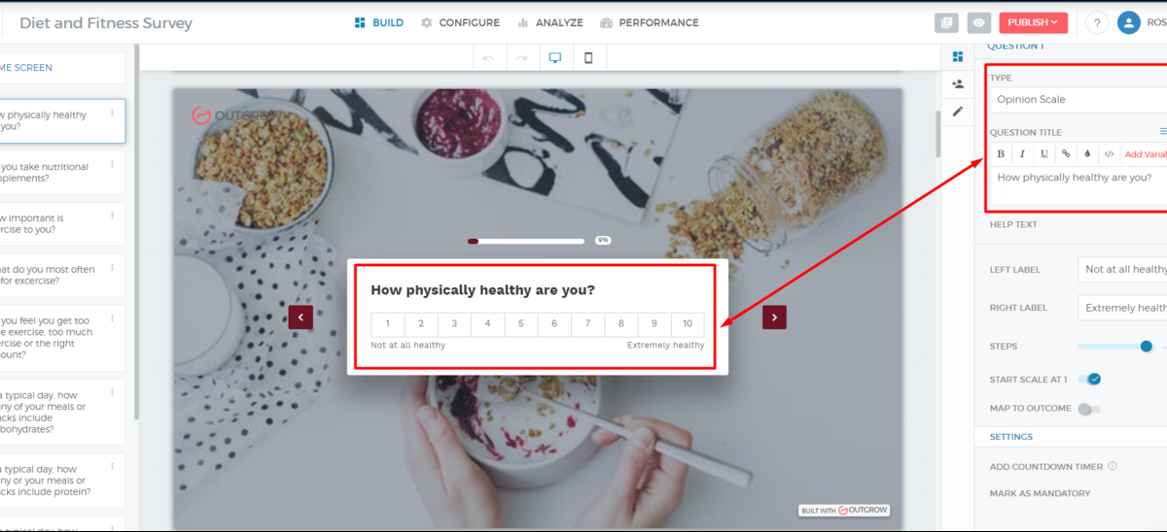Insert a link in question title

coord(1066,153)
